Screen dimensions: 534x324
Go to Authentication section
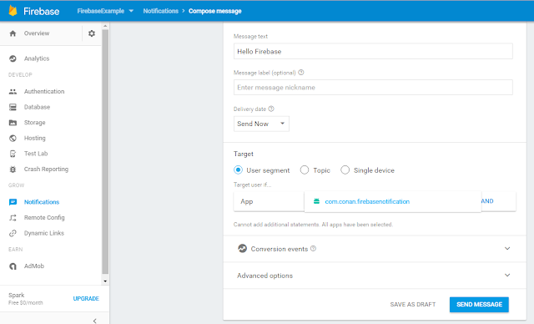point(44,91)
